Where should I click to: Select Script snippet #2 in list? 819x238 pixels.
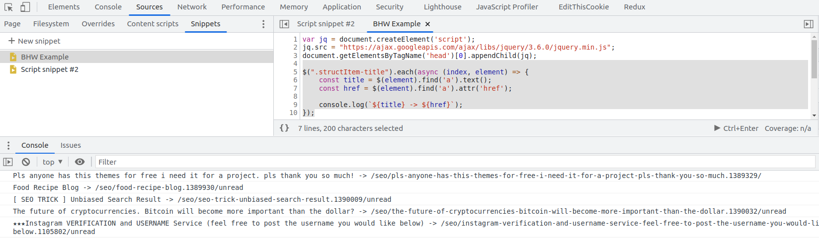(137, 69)
